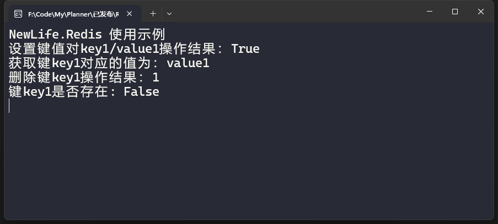498x224 pixels.
Task: Click the blinking cursor line below the output
Action: click(10, 106)
